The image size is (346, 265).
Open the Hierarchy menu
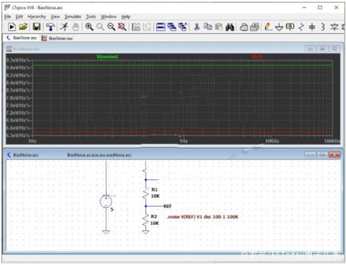pos(37,17)
